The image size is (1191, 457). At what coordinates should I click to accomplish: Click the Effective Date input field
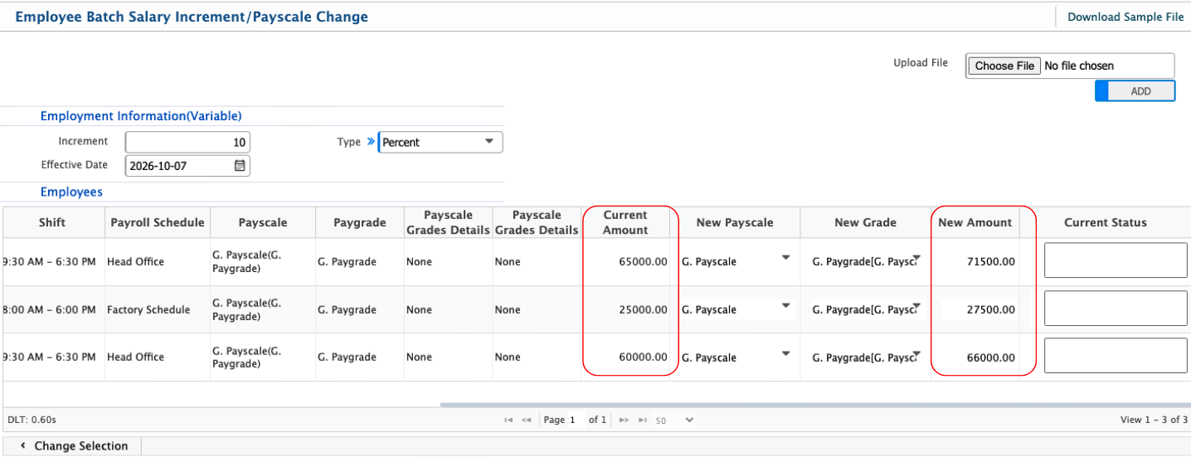[x=187, y=166]
